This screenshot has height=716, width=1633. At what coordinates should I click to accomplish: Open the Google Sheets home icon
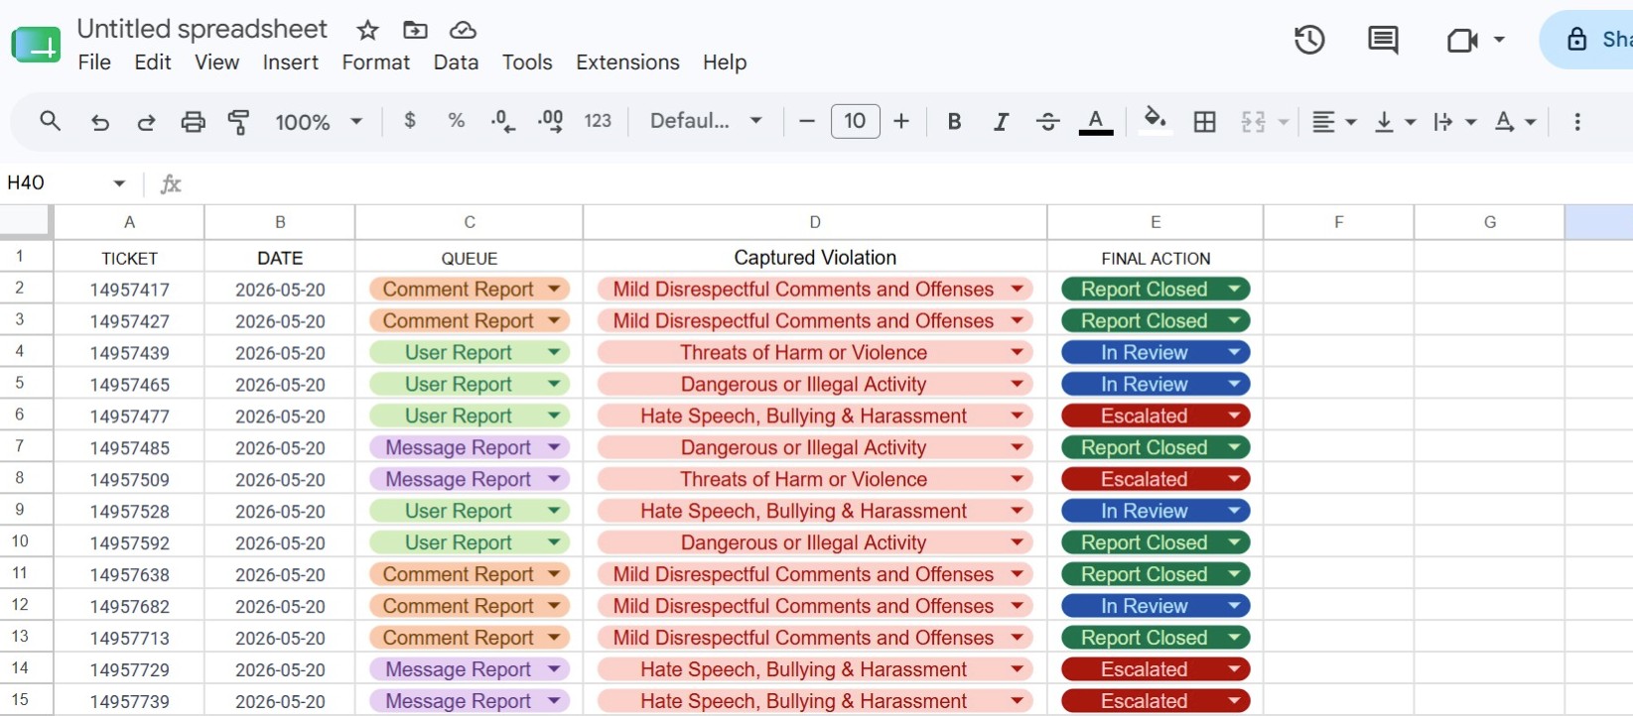click(36, 45)
